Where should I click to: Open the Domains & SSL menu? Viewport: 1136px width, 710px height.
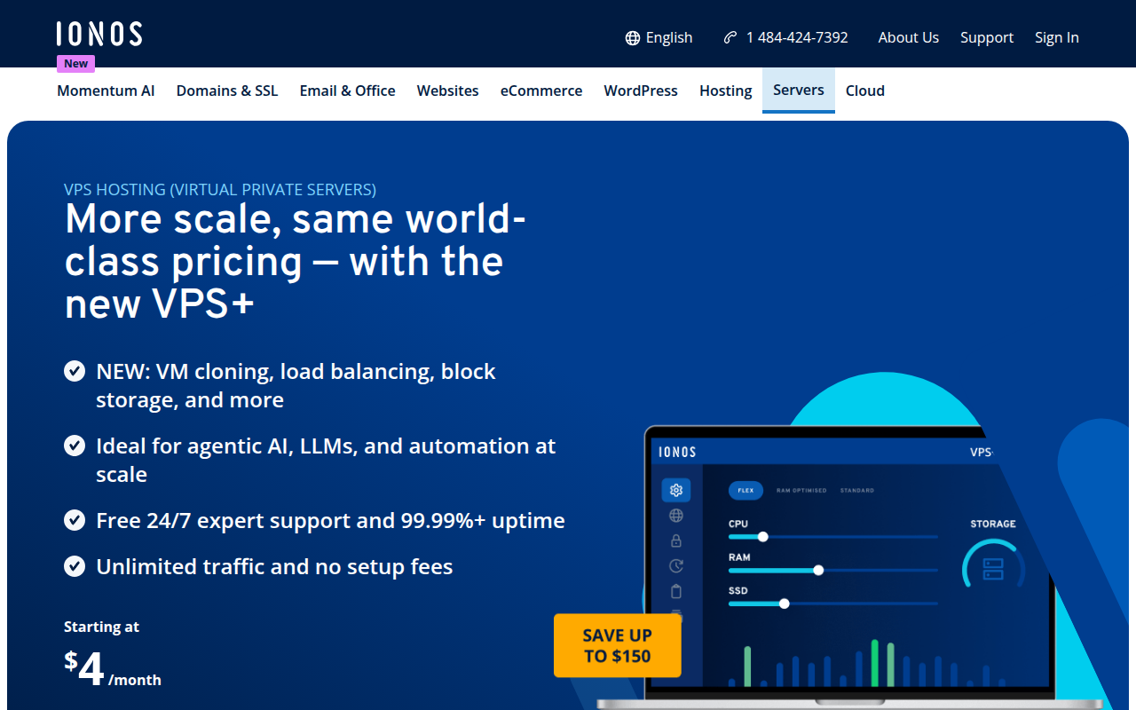tap(227, 91)
